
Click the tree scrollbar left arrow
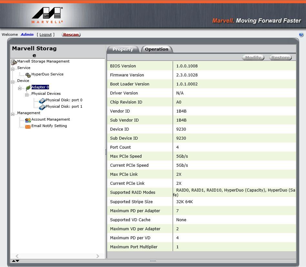pos(17,256)
